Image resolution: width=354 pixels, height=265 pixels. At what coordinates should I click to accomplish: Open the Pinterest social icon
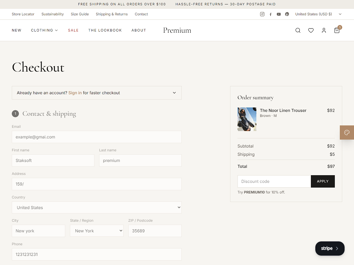pos(287,14)
